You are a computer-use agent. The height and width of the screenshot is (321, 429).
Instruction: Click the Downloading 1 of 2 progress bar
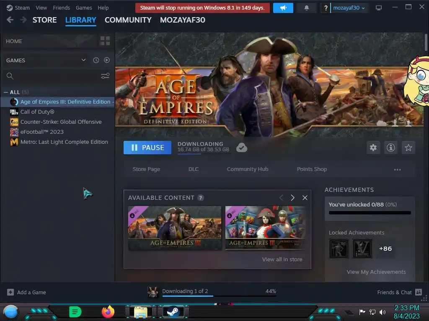point(219,296)
